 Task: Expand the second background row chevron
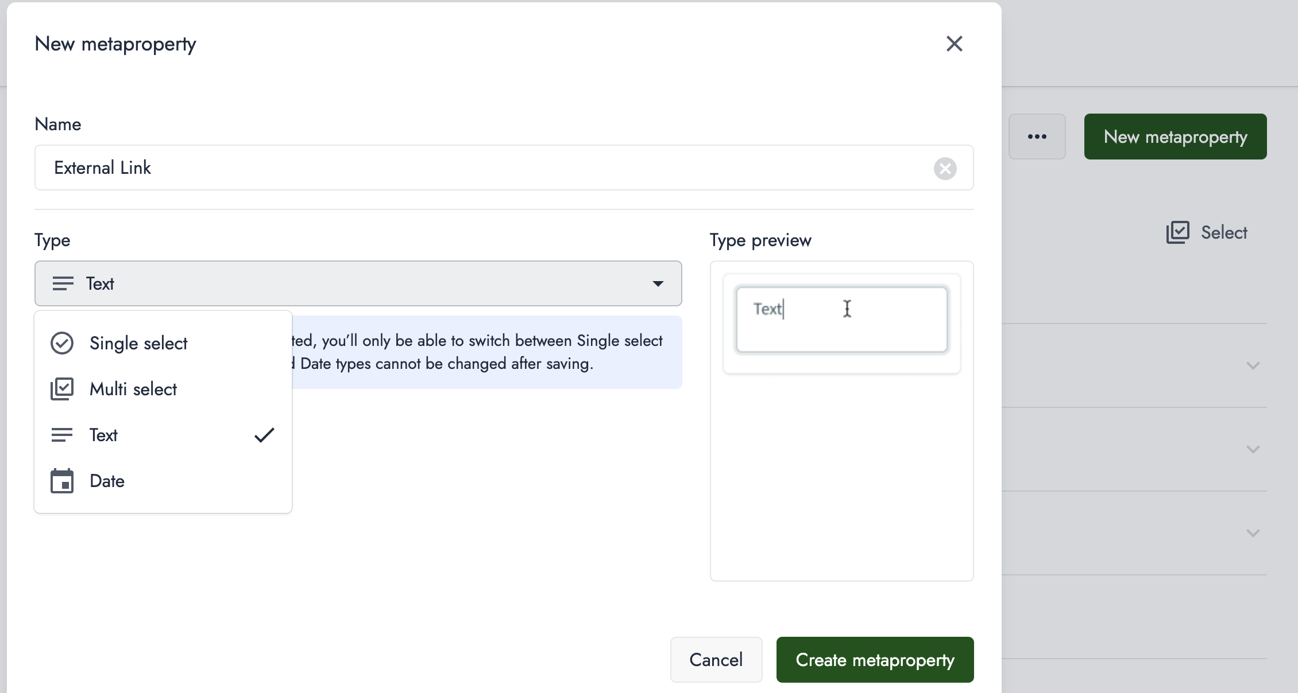coord(1253,449)
